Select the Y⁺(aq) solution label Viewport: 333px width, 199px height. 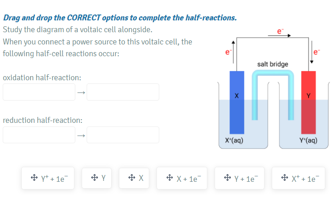coord(308,141)
